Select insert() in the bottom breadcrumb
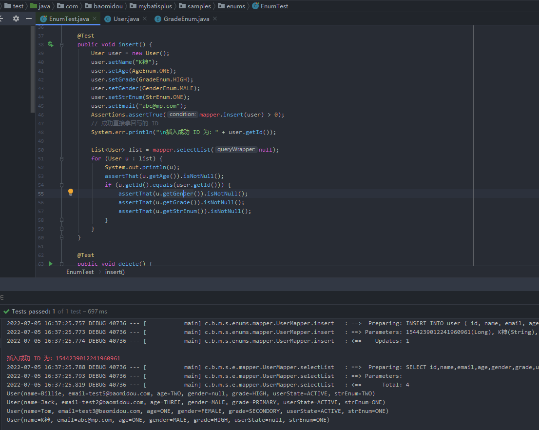The width and height of the screenshot is (539, 430). click(115, 272)
